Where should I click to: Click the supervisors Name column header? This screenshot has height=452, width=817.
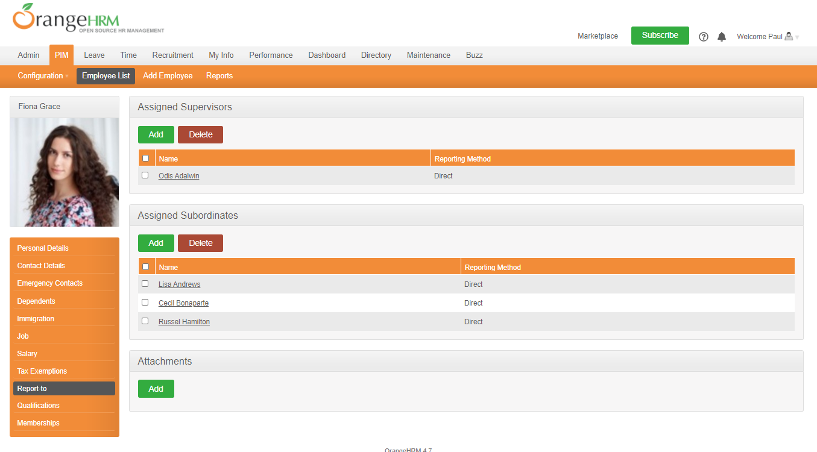(x=168, y=159)
